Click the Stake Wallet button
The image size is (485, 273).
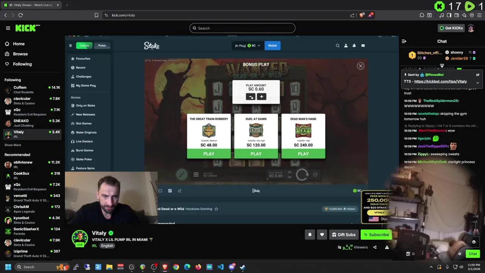click(272, 45)
